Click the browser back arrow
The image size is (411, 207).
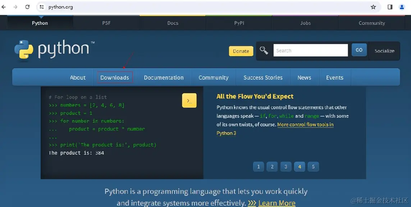click(x=4, y=7)
